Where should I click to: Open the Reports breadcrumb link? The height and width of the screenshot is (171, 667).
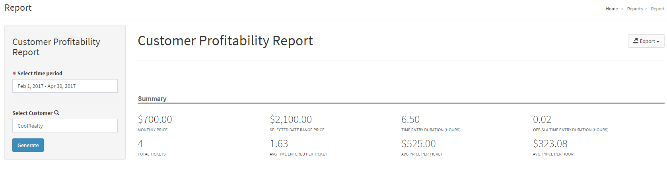pyautogui.click(x=635, y=9)
